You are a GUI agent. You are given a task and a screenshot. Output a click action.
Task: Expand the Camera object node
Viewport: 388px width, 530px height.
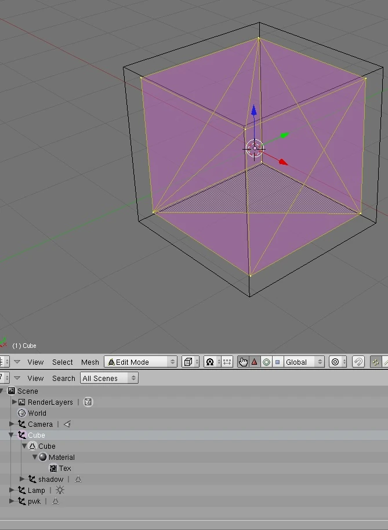[12, 424]
